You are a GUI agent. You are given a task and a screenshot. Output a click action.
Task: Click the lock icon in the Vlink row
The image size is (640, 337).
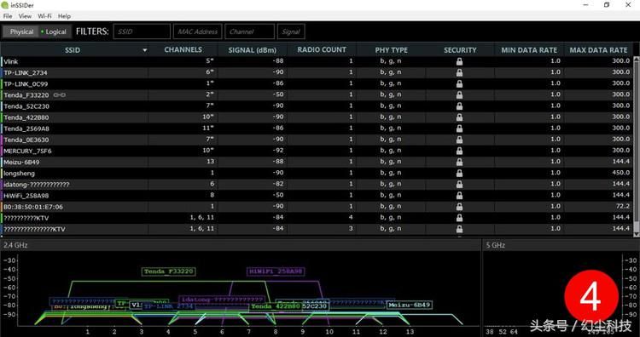point(459,61)
